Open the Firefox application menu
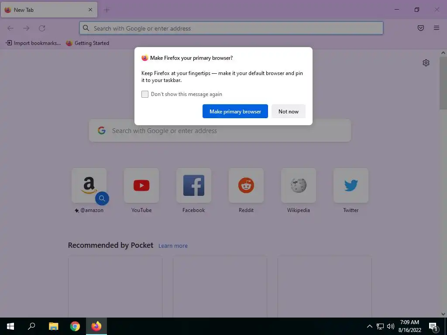Screen dimensions: 447x335 pos(437,28)
